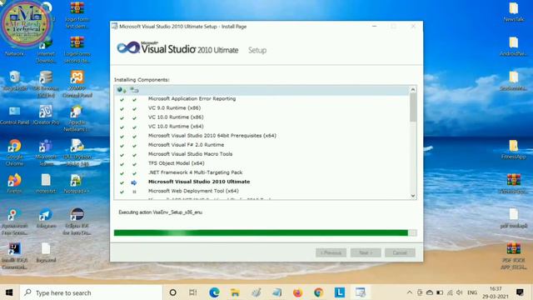Open Firefox from taskbar
This screenshot has height=300, width=533.
click(x=297, y=292)
